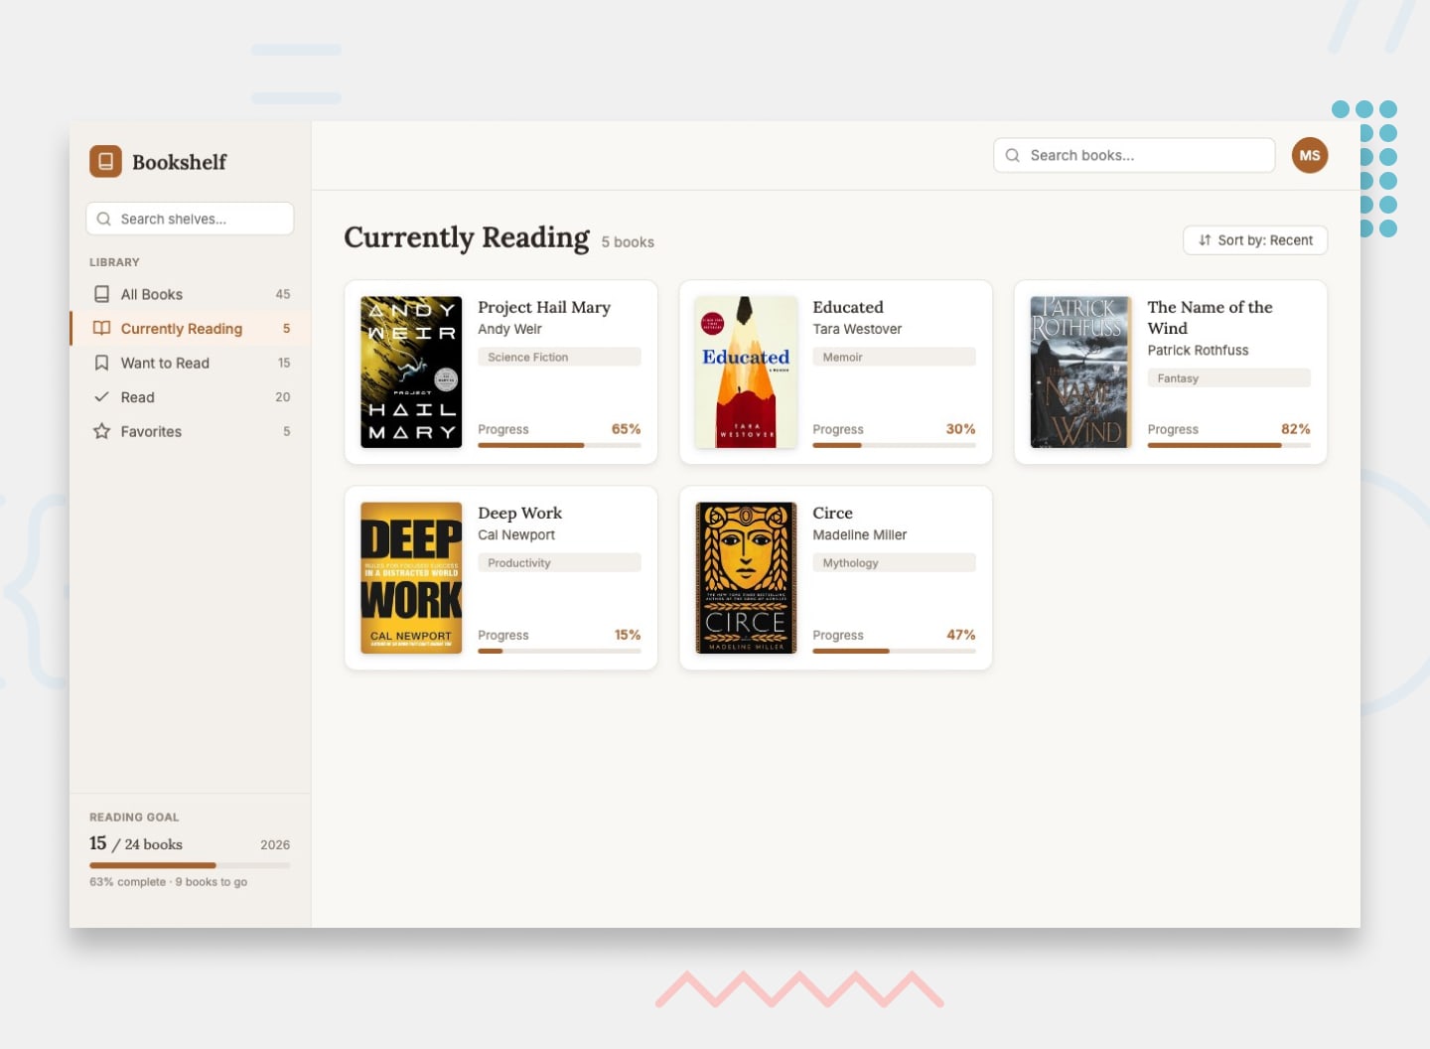Click the Currently Reading page heading

(467, 237)
